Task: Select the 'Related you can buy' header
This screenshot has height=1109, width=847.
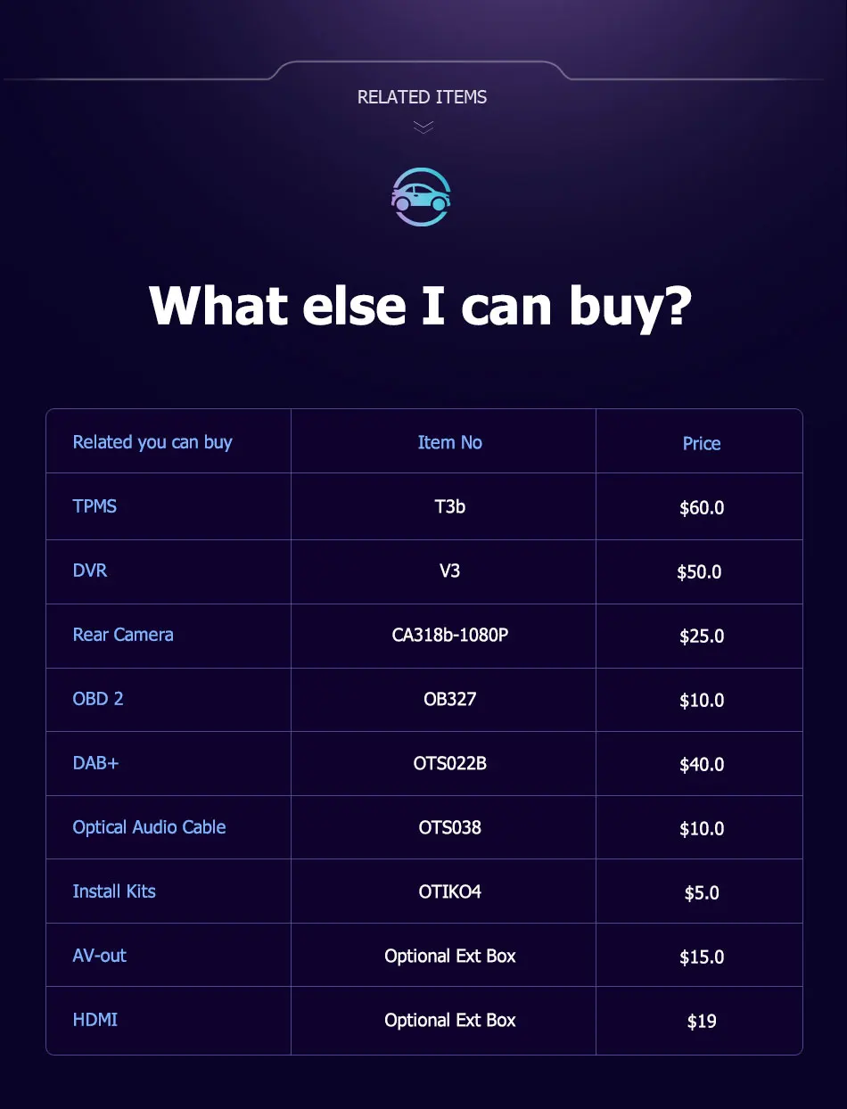Action: click(152, 442)
